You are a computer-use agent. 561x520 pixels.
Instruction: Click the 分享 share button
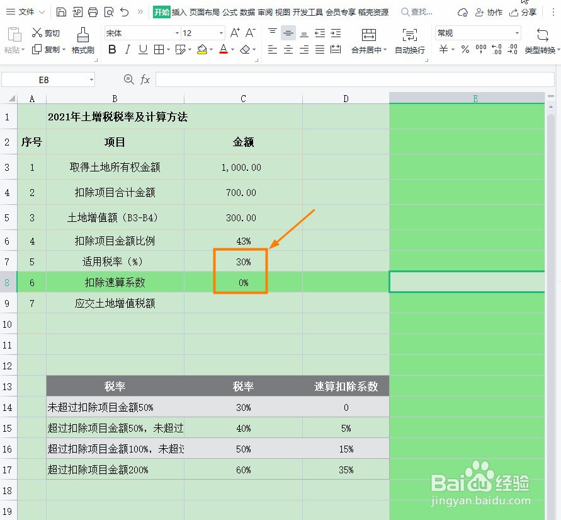526,11
